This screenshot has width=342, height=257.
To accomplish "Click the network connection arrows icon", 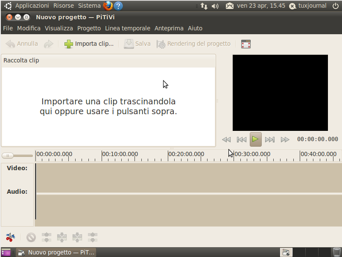I will point(204,6).
